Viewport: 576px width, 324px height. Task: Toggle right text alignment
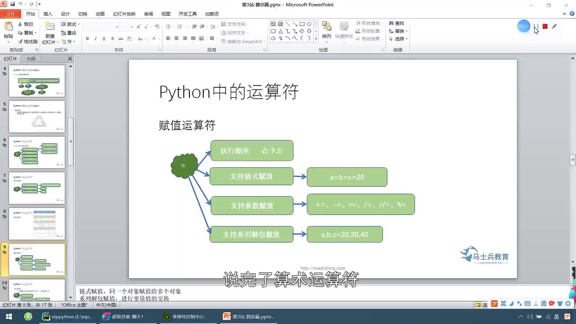(x=185, y=39)
